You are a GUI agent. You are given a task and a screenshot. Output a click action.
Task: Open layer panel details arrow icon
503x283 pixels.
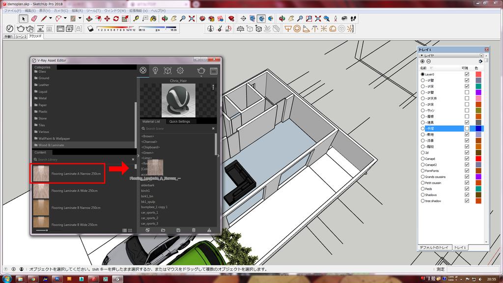[x=480, y=61]
